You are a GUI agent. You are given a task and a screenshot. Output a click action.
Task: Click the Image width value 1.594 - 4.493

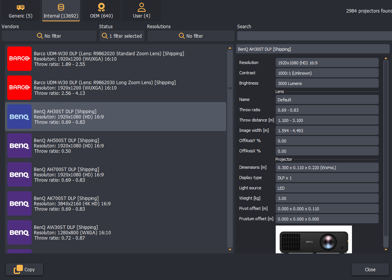pos(327,130)
